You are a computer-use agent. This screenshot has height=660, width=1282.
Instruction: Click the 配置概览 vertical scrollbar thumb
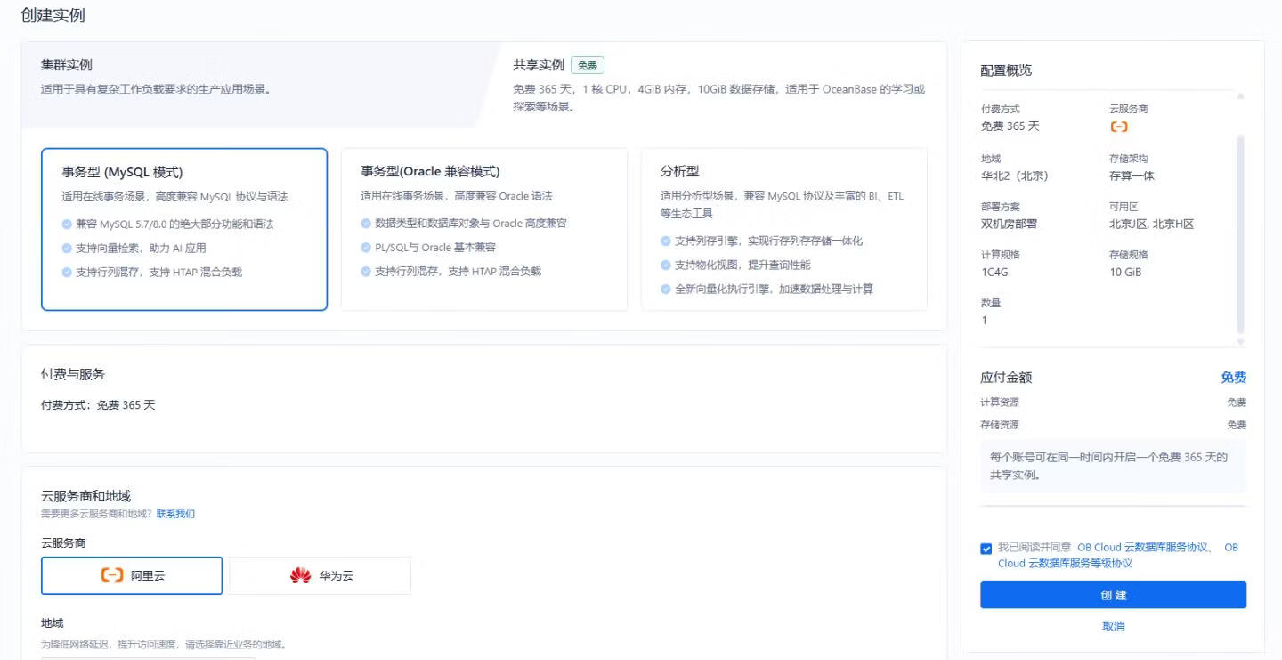click(1241, 232)
